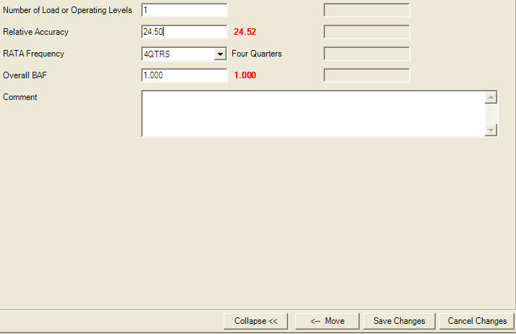Click the Number of Load or Operating Levels field
The image size is (516, 334).
click(x=185, y=10)
